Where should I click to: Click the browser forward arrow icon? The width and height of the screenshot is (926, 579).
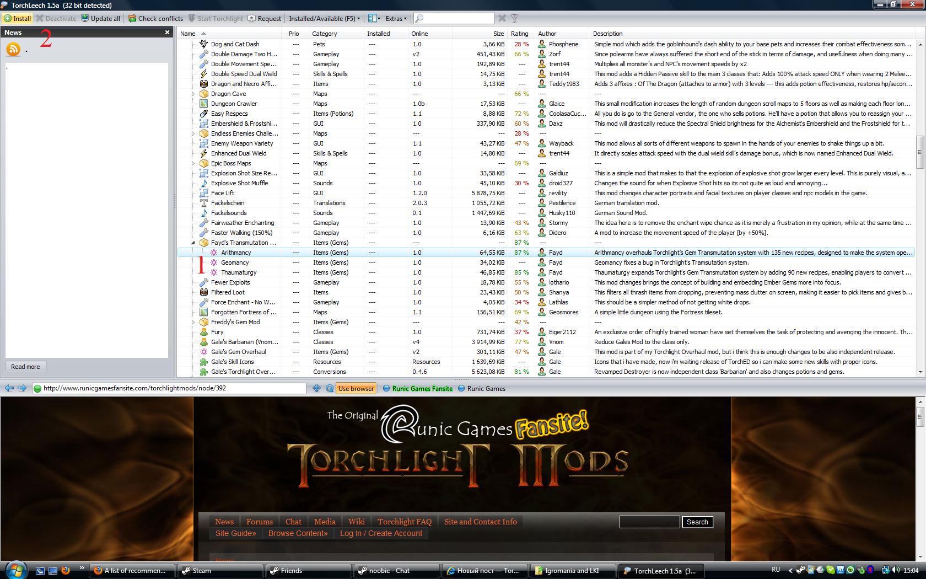22,388
